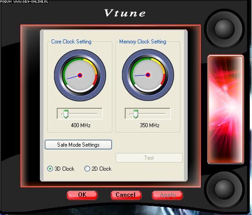252x215 pixels.
Task: Click the disabled Test button
Action: tap(149, 158)
